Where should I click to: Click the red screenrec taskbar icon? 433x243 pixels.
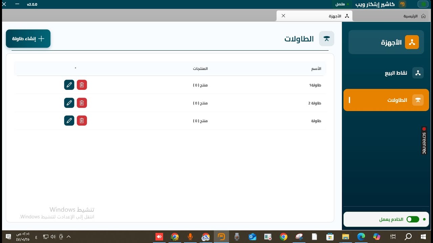click(x=159, y=237)
